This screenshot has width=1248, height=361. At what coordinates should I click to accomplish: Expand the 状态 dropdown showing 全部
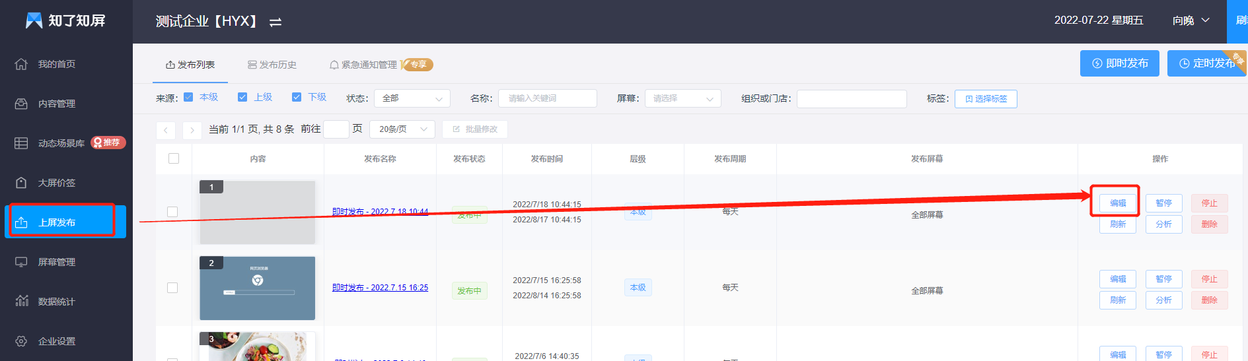tap(412, 98)
